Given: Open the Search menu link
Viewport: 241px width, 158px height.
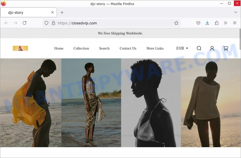Looking at the screenshot, I should click(x=104, y=48).
